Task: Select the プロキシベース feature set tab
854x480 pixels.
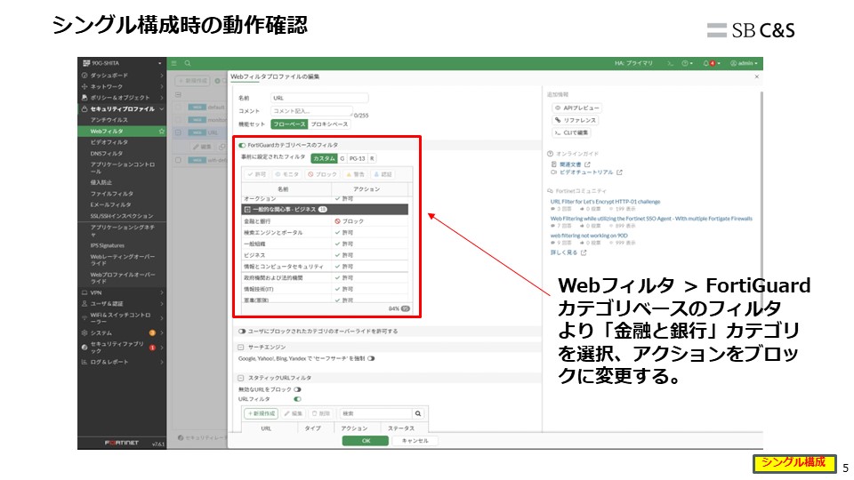Action: tap(330, 124)
